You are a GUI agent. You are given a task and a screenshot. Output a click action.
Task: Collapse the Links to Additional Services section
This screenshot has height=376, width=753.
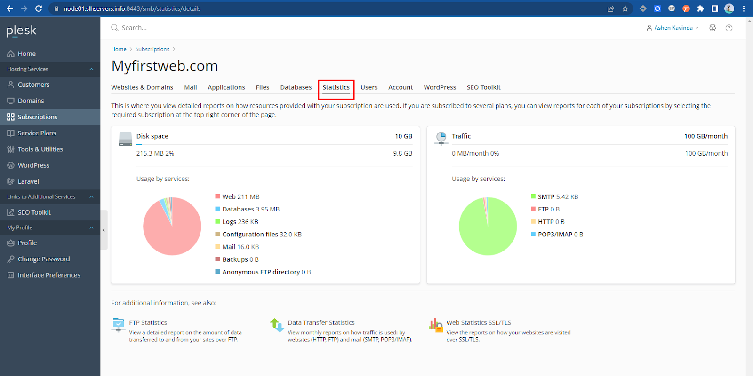tap(91, 197)
